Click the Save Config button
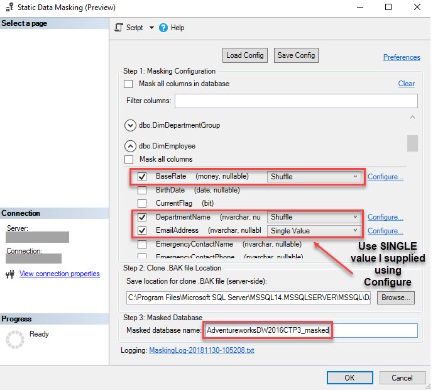Screen dimensions: 433x390 click(x=296, y=55)
